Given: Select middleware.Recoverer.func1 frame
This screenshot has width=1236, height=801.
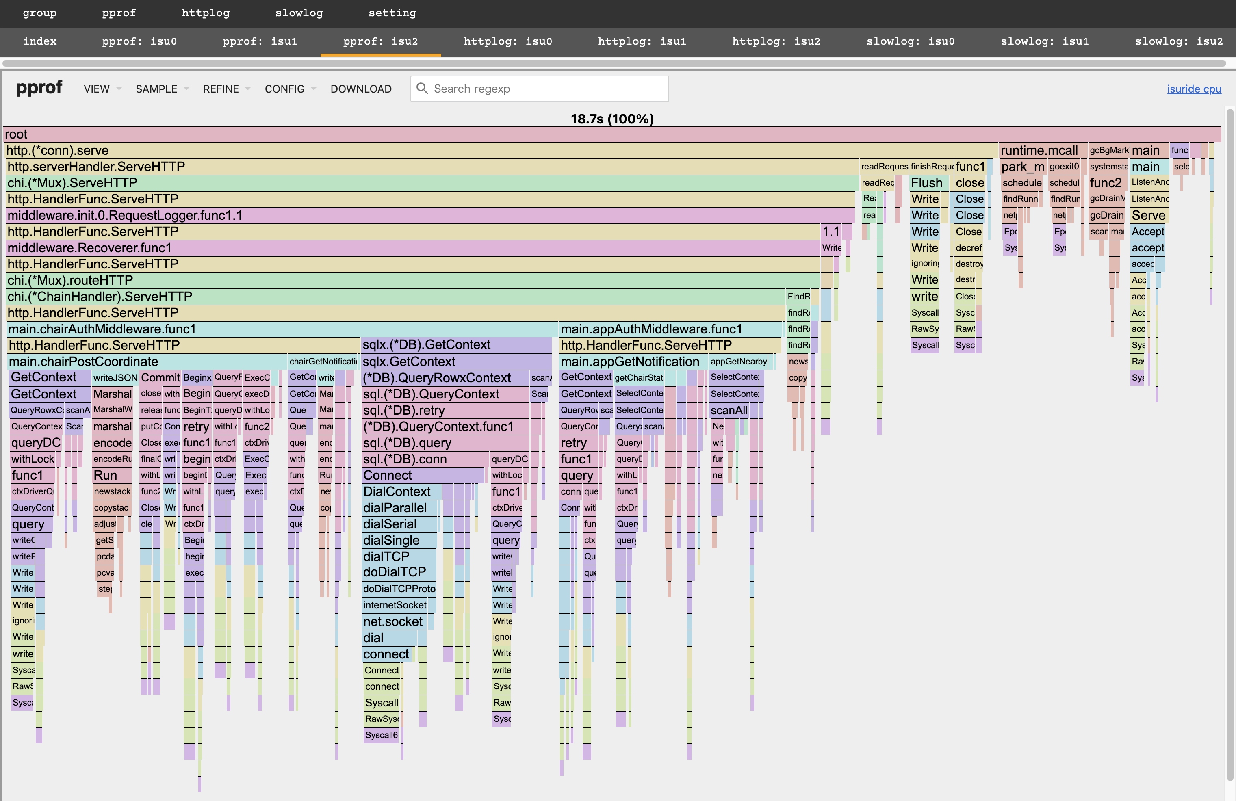Looking at the screenshot, I should pos(413,248).
